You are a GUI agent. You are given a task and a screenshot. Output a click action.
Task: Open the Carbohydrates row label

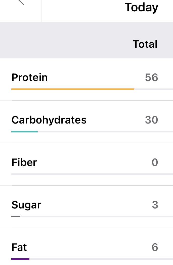point(49,120)
